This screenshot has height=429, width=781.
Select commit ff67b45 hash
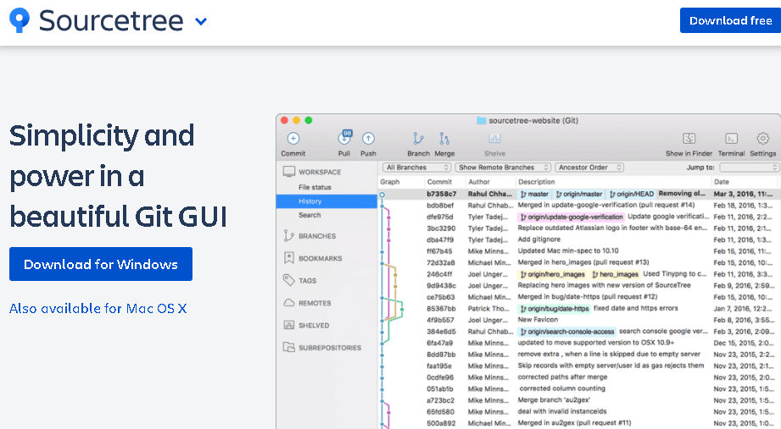[x=439, y=251]
